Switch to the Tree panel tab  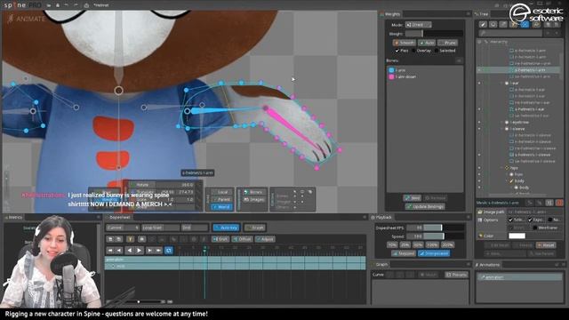click(482, 14)
